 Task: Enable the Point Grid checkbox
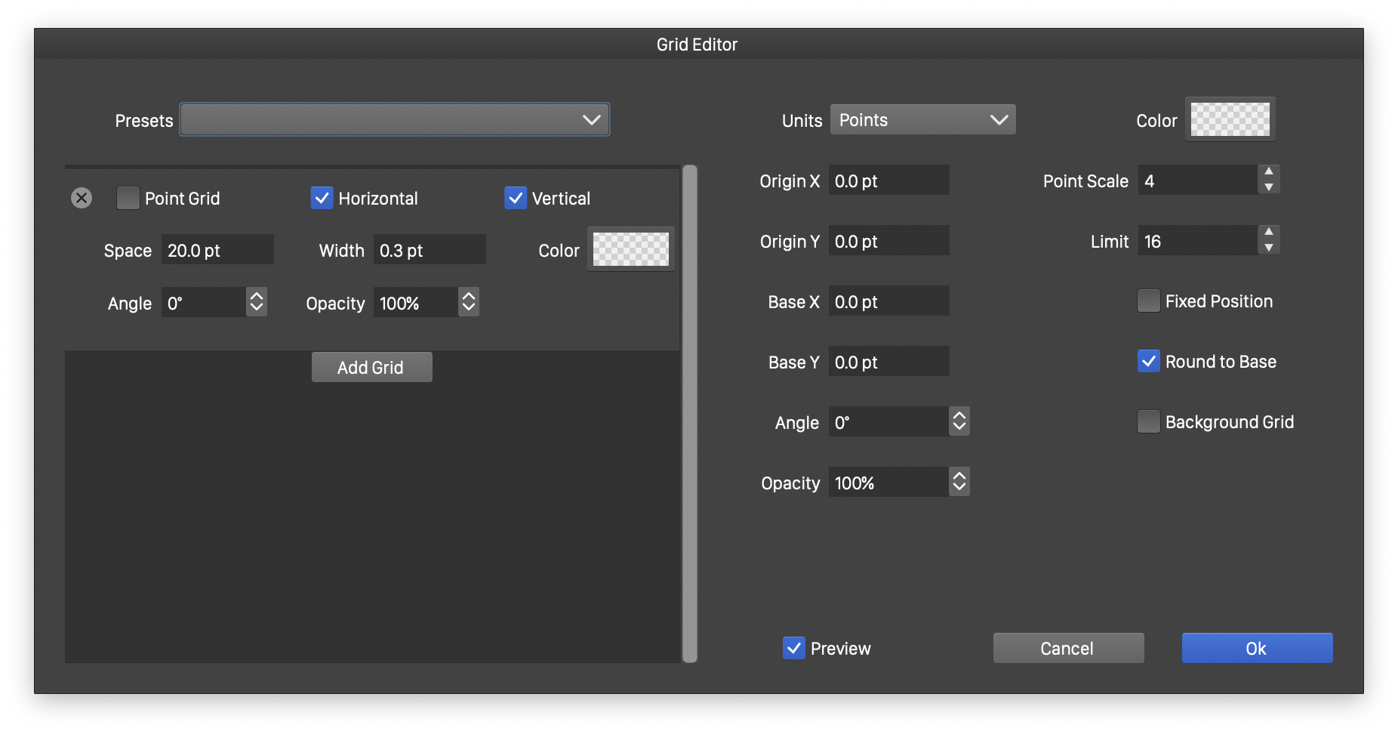[128, 198]
